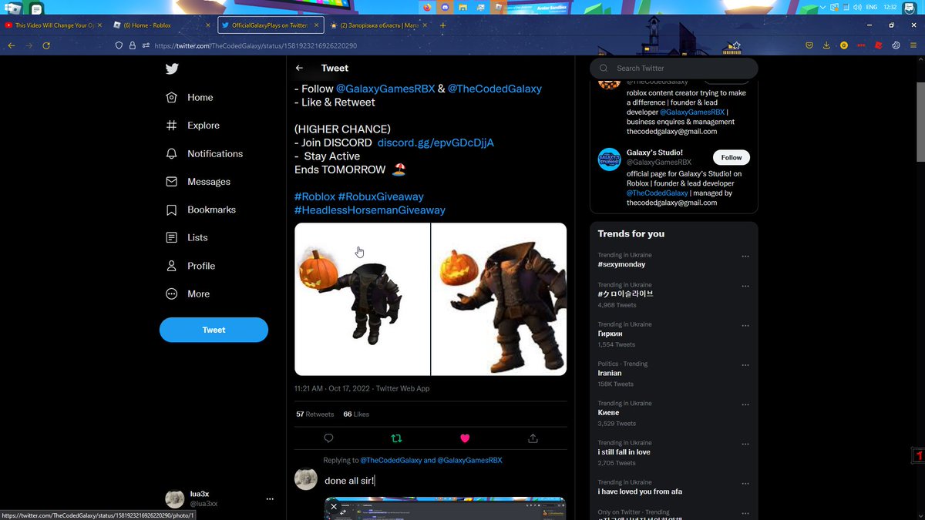The image size is (925, 520).
Task: Click the address bar URL
Action: coord(255,46)
